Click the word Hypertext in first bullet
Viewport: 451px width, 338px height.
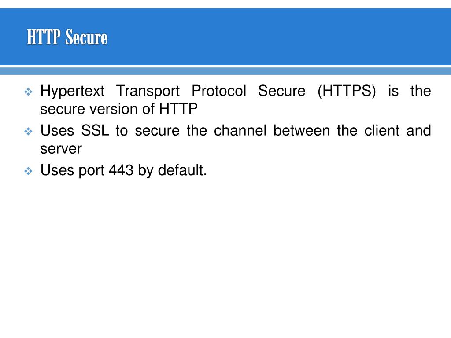coord(72,92)
